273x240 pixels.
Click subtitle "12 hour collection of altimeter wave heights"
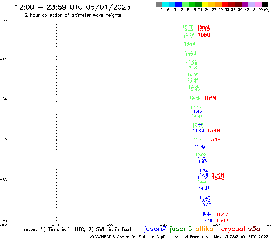pyautogui.click(x=72, y=15)
